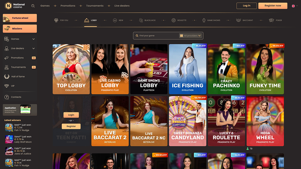Screen dimensions: 301x169
Task: Click the 'Latest winners' heading
Action: [x=12, y=120]
